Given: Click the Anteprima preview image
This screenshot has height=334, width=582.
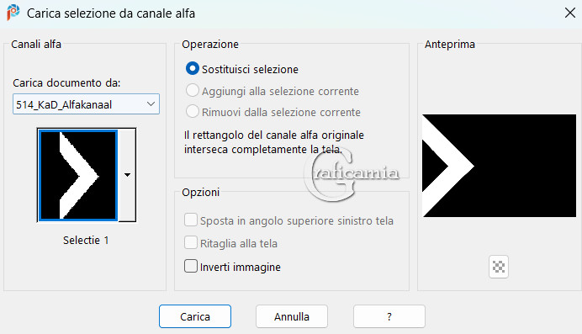Looking at the screenshot, I should 500,166.
